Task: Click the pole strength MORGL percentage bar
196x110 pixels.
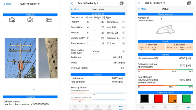Action: tap(165, 86)
